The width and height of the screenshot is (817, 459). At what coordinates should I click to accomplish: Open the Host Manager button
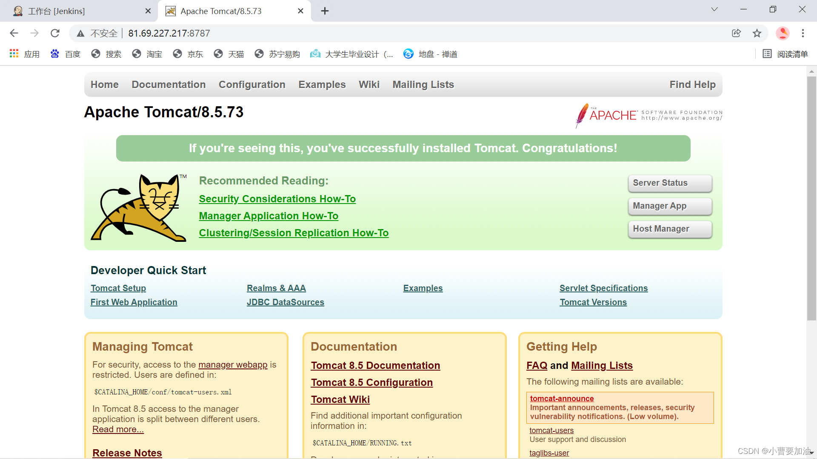click(670, 229)
